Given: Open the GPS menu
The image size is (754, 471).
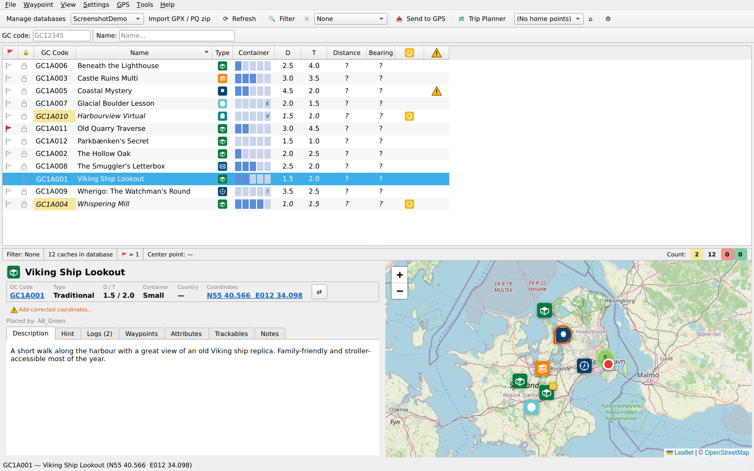Looking at the screenshot, I should point(123,5).
